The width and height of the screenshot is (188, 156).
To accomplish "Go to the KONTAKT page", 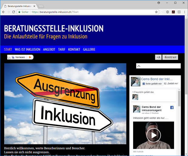I will click(x=74, y=49).
